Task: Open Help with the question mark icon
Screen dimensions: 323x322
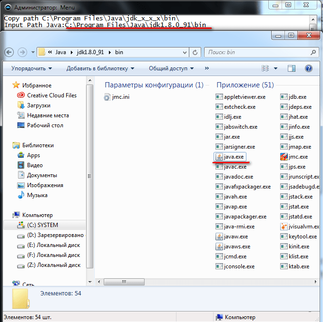Action: pyautogui.click(x=308, y=68)
